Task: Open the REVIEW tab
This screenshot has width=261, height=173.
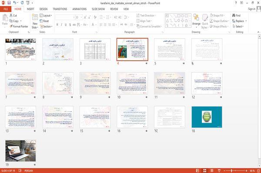Action: [114, 9]
